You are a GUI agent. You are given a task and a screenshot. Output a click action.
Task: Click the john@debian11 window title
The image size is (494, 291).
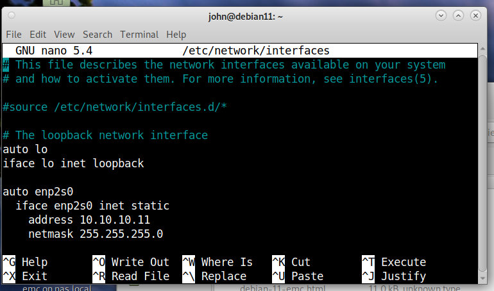246,17
